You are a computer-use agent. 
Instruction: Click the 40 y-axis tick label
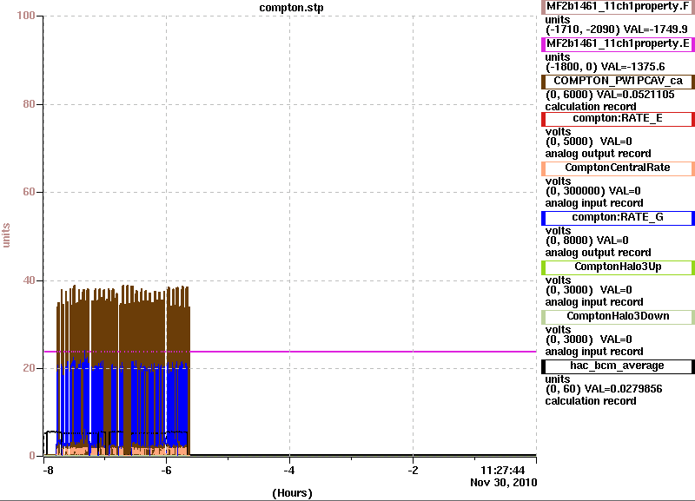[29, 280]
